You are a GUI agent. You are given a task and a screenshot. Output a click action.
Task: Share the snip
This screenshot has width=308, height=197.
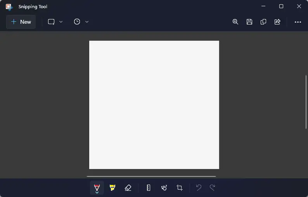[277, 22]
